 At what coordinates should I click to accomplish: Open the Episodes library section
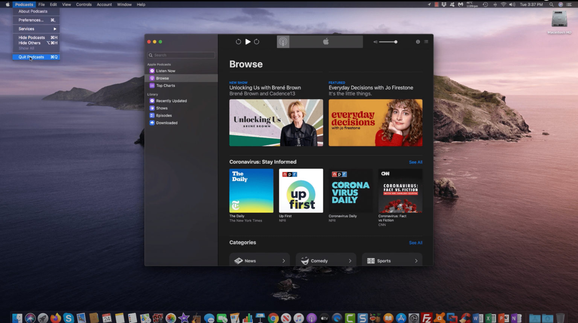coord(164,115)
